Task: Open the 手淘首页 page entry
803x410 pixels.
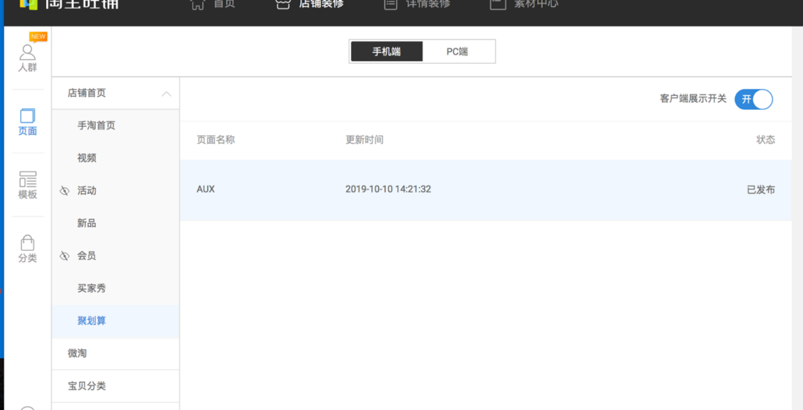Action: (x=96, y=126)
